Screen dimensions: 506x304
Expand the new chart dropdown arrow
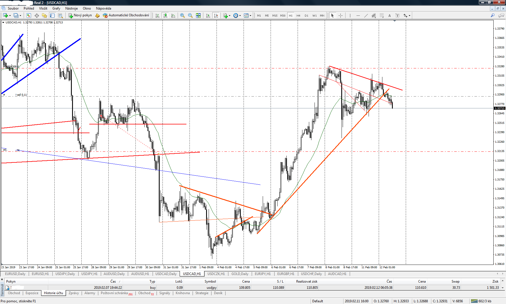10,16
